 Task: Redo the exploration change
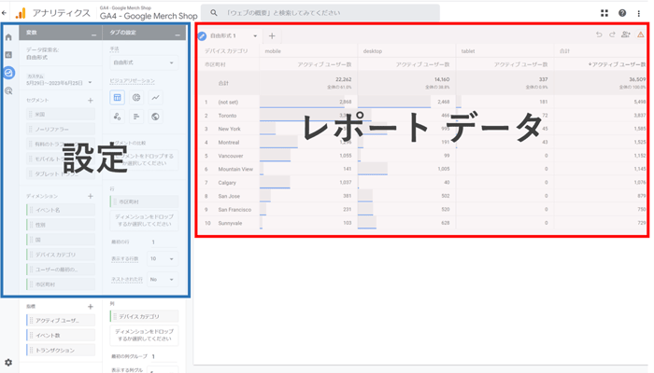612,35
